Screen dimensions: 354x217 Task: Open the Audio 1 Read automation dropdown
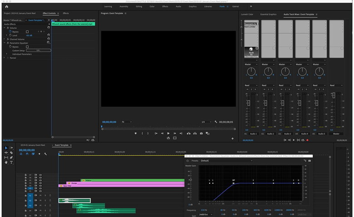click(x=251, y=85)
